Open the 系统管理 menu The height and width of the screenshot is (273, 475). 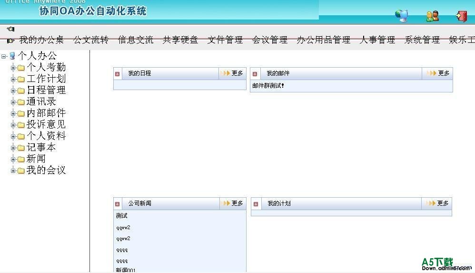tap(422, 40)
